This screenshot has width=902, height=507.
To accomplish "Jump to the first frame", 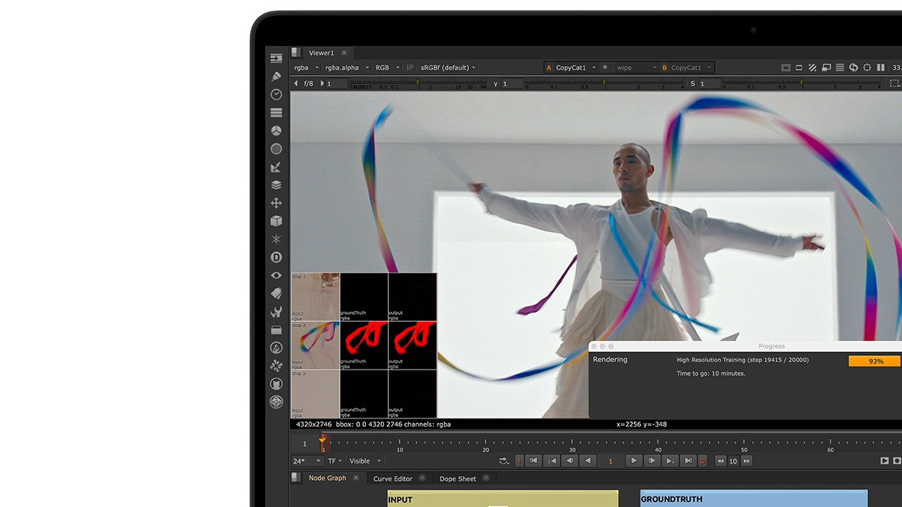I will [534, 461].
